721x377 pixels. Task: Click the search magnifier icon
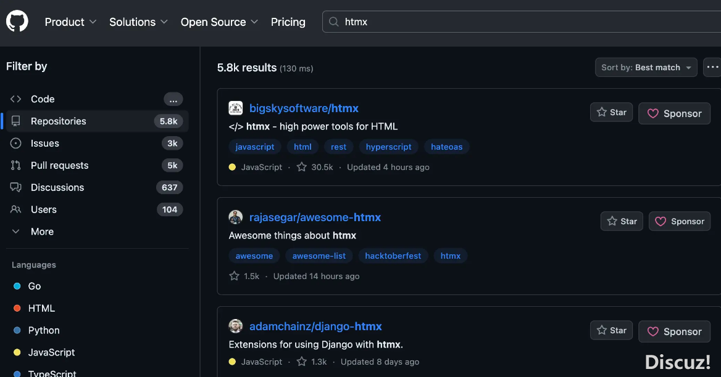coord(334,22)
